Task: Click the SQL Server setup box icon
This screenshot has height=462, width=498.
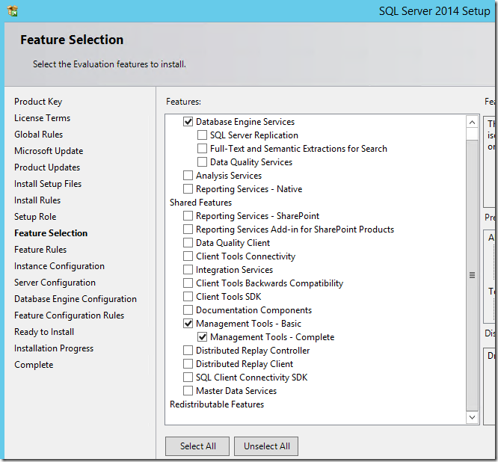Action: click(13, 10)
